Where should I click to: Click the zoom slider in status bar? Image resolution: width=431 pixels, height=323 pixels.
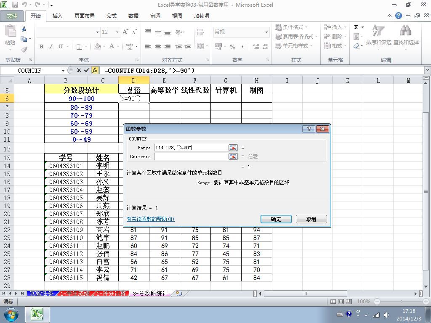coord(401,302)
